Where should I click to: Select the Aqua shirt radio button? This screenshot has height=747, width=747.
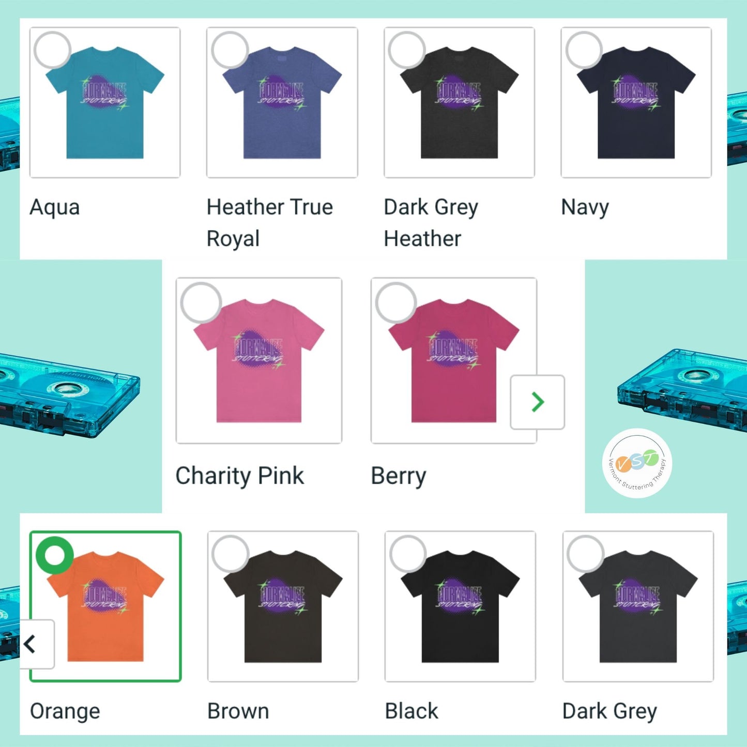click(52, 50)
